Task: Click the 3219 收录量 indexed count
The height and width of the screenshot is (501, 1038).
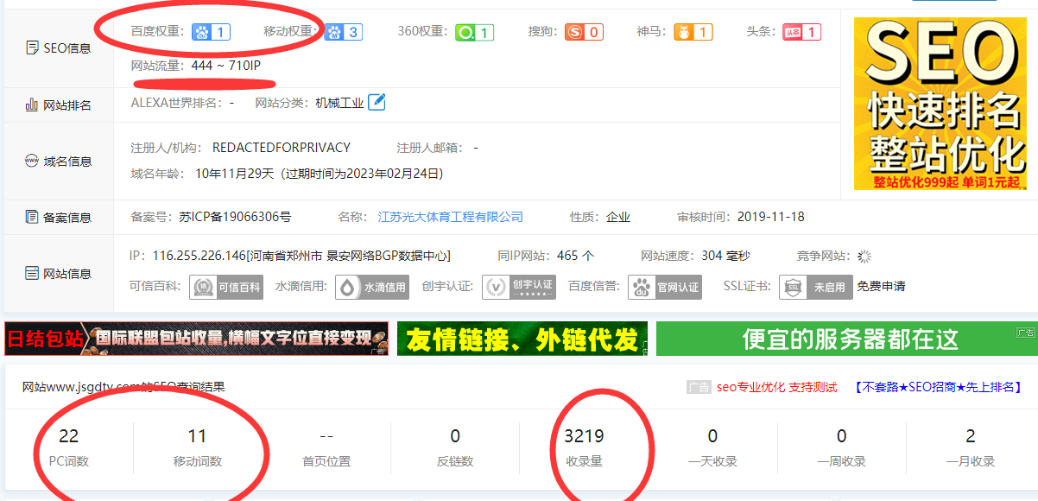Action: tap(585, 436)
